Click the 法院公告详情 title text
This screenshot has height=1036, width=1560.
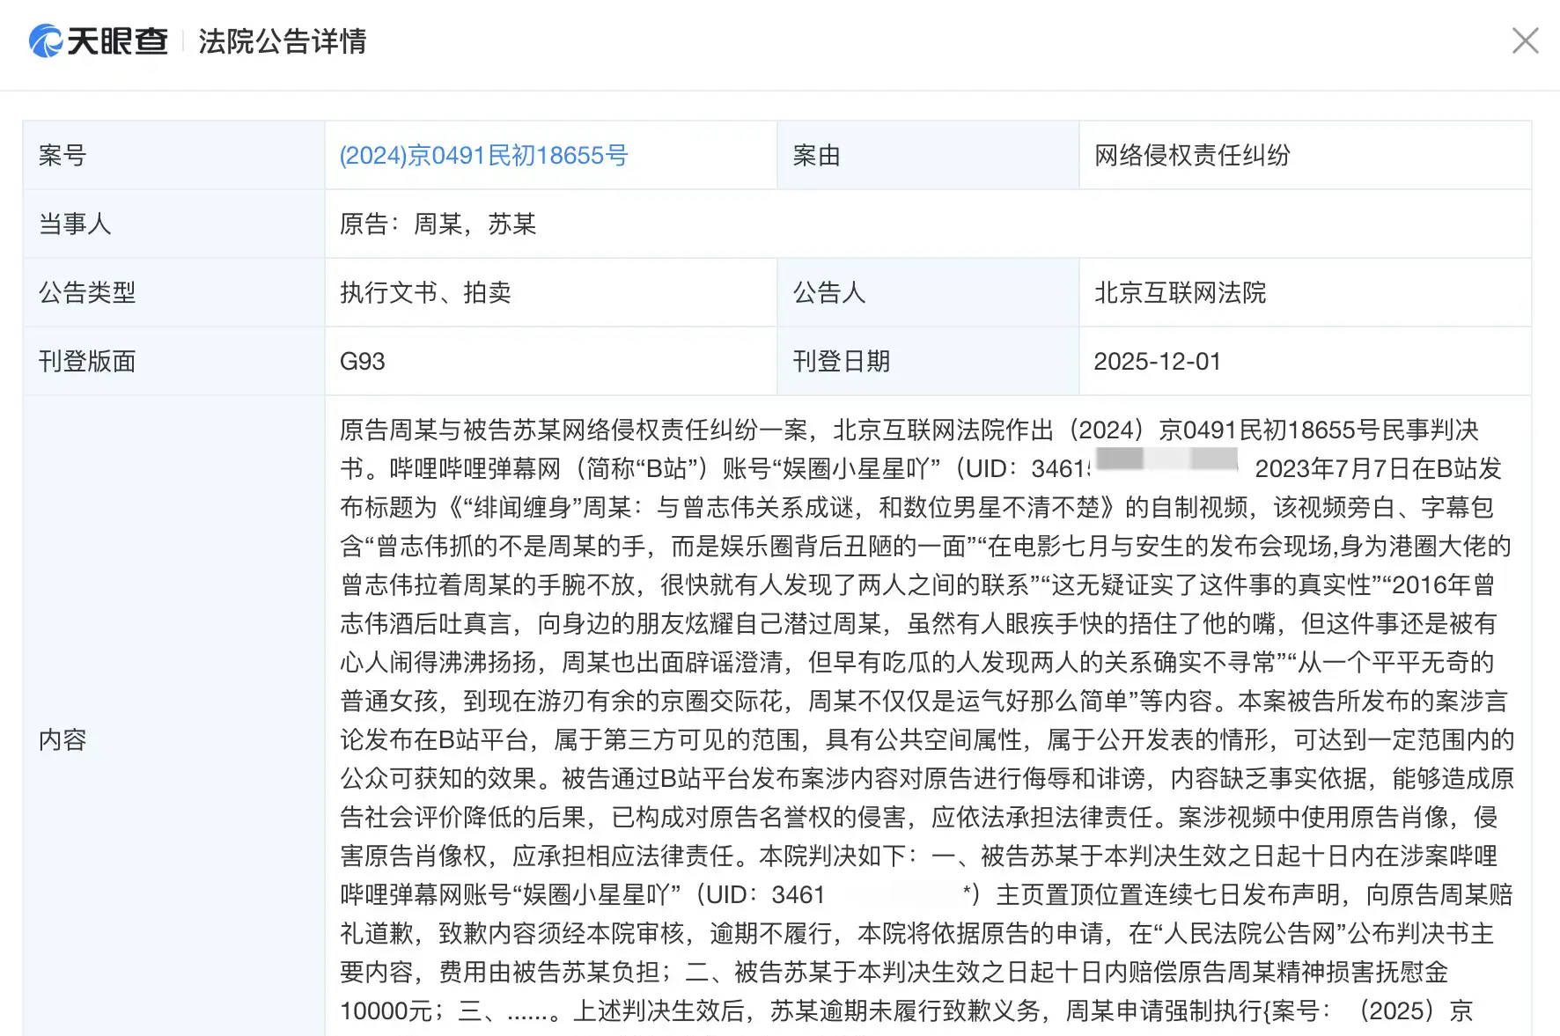point(282,41)
